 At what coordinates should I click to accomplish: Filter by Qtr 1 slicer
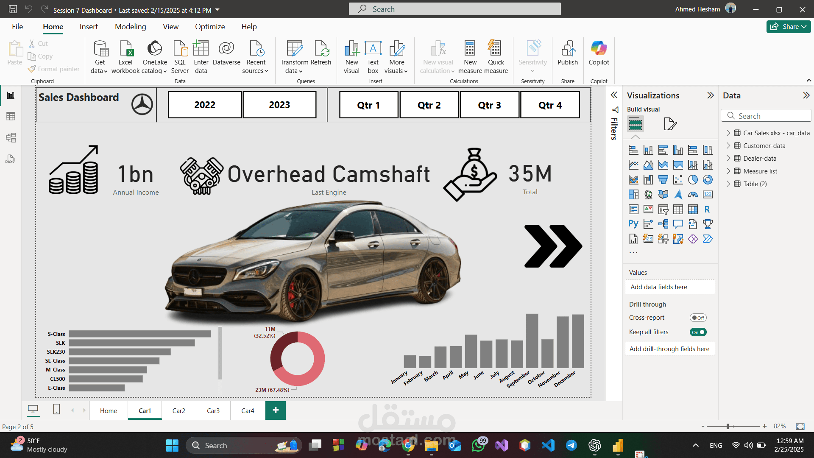[x=368, y=105]
